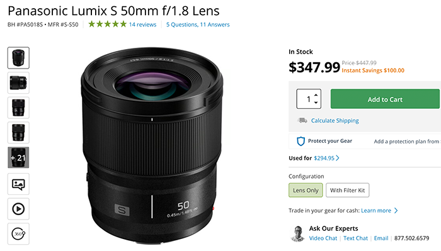Increase quantity with the up arrow

click(x=316, y=95)
